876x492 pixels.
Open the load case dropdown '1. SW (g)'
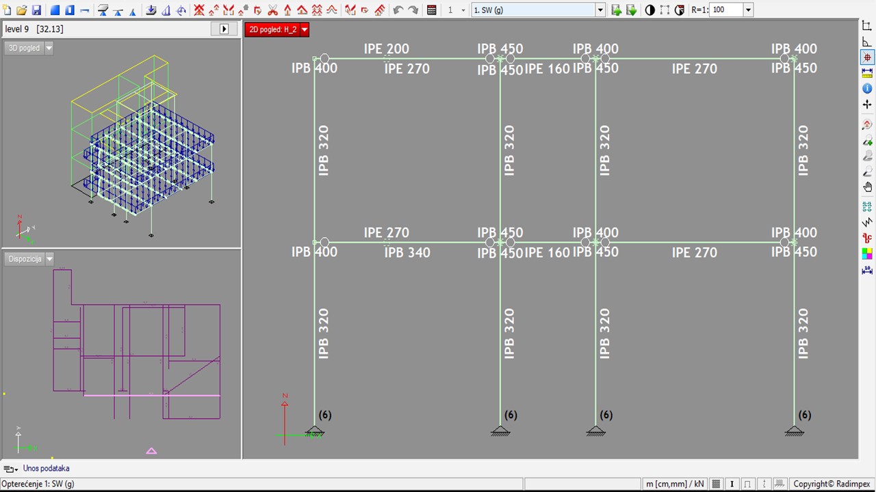tap(600, 10)
